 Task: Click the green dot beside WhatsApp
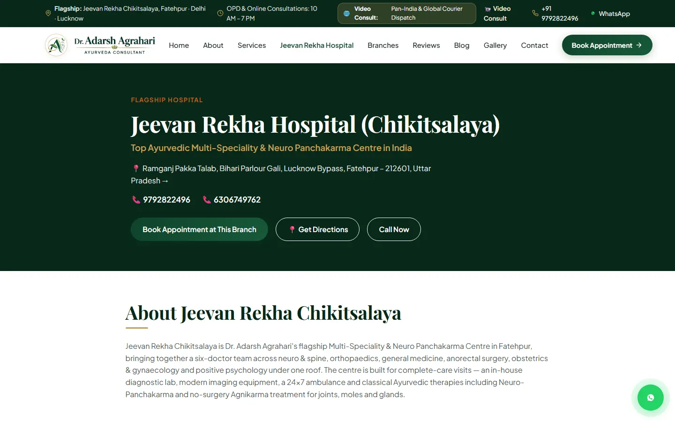(593, 13)
